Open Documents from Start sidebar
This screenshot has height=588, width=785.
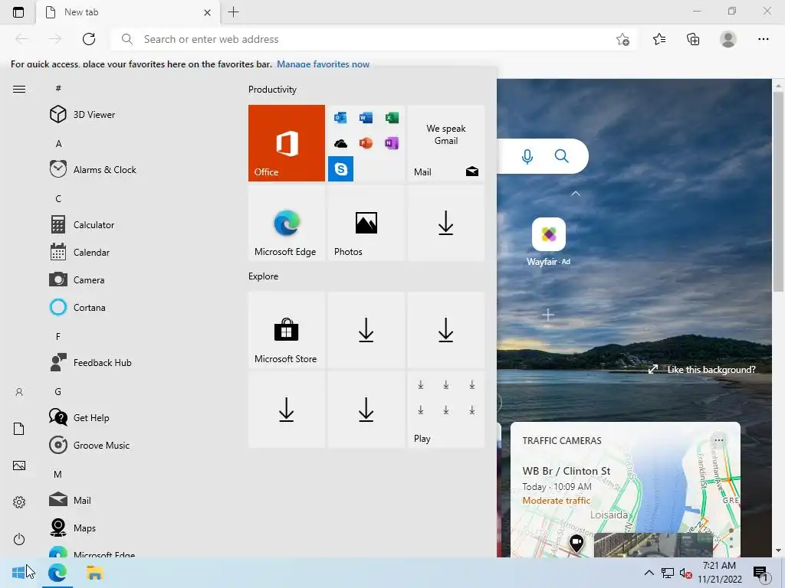click(x=19, y=429)
